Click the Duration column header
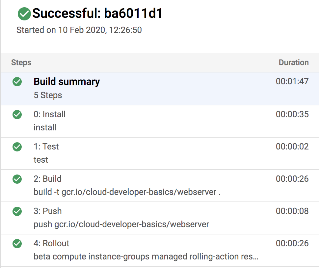 (293, 63)
